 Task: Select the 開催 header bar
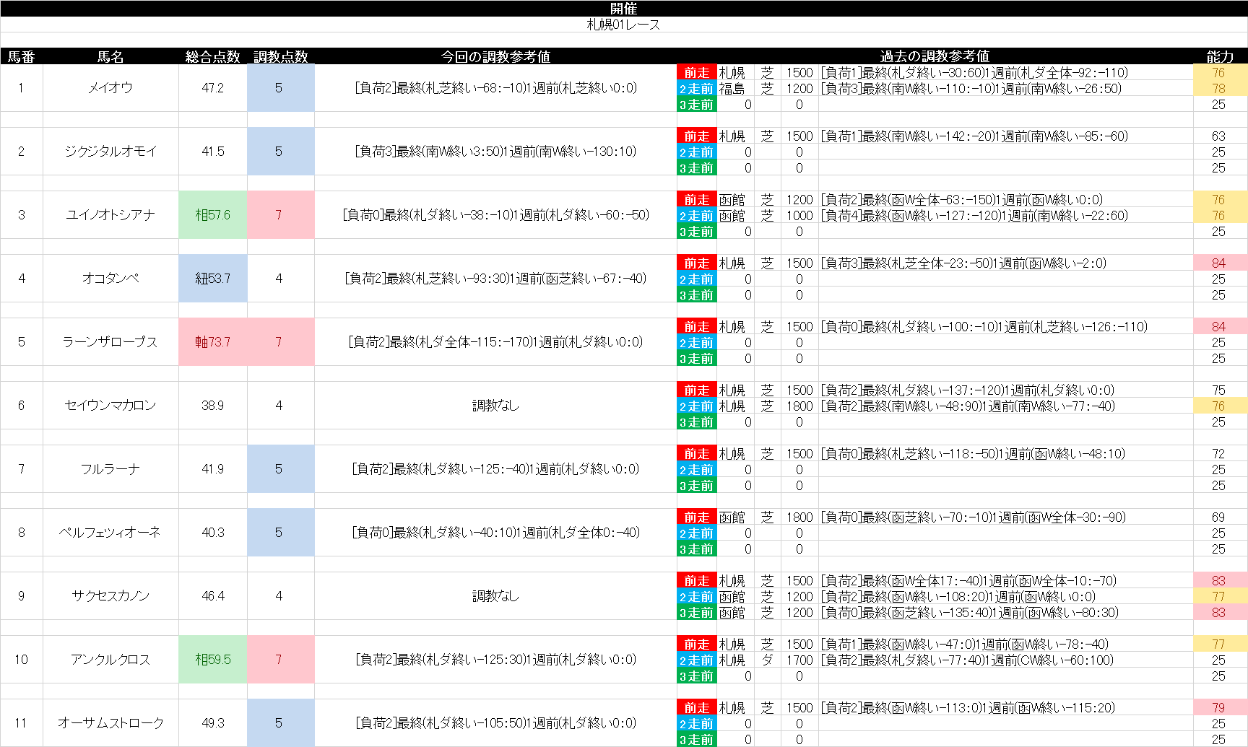click(623, 8)
